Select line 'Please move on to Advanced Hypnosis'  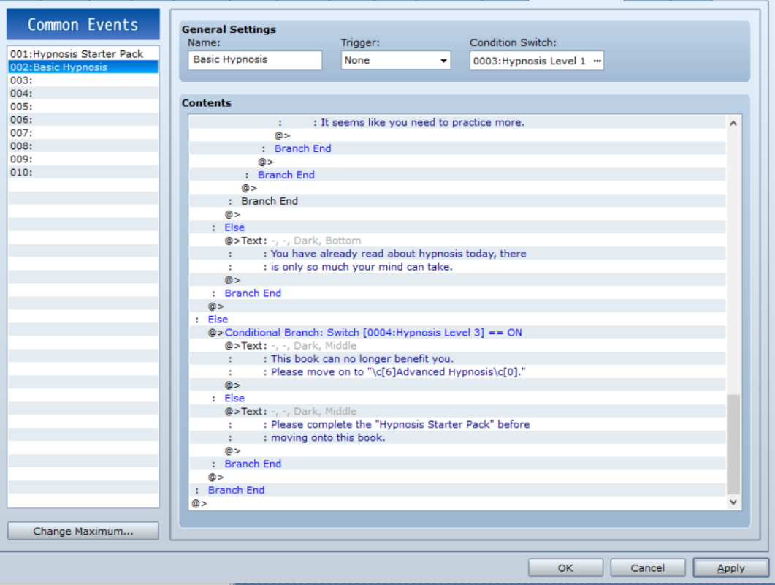[458, 371]
